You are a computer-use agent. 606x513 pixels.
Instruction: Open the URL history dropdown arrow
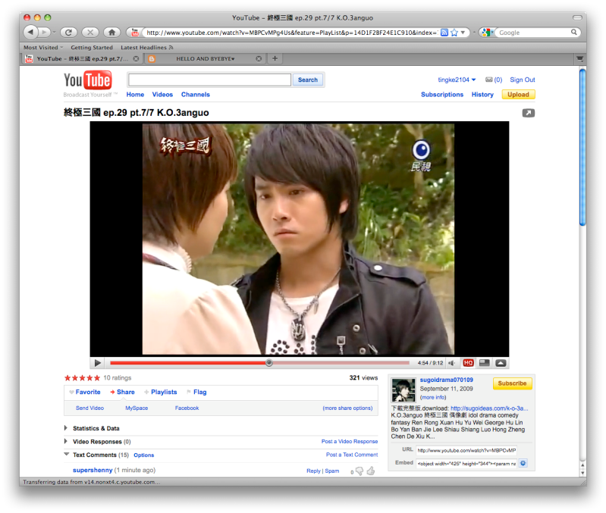463,33
